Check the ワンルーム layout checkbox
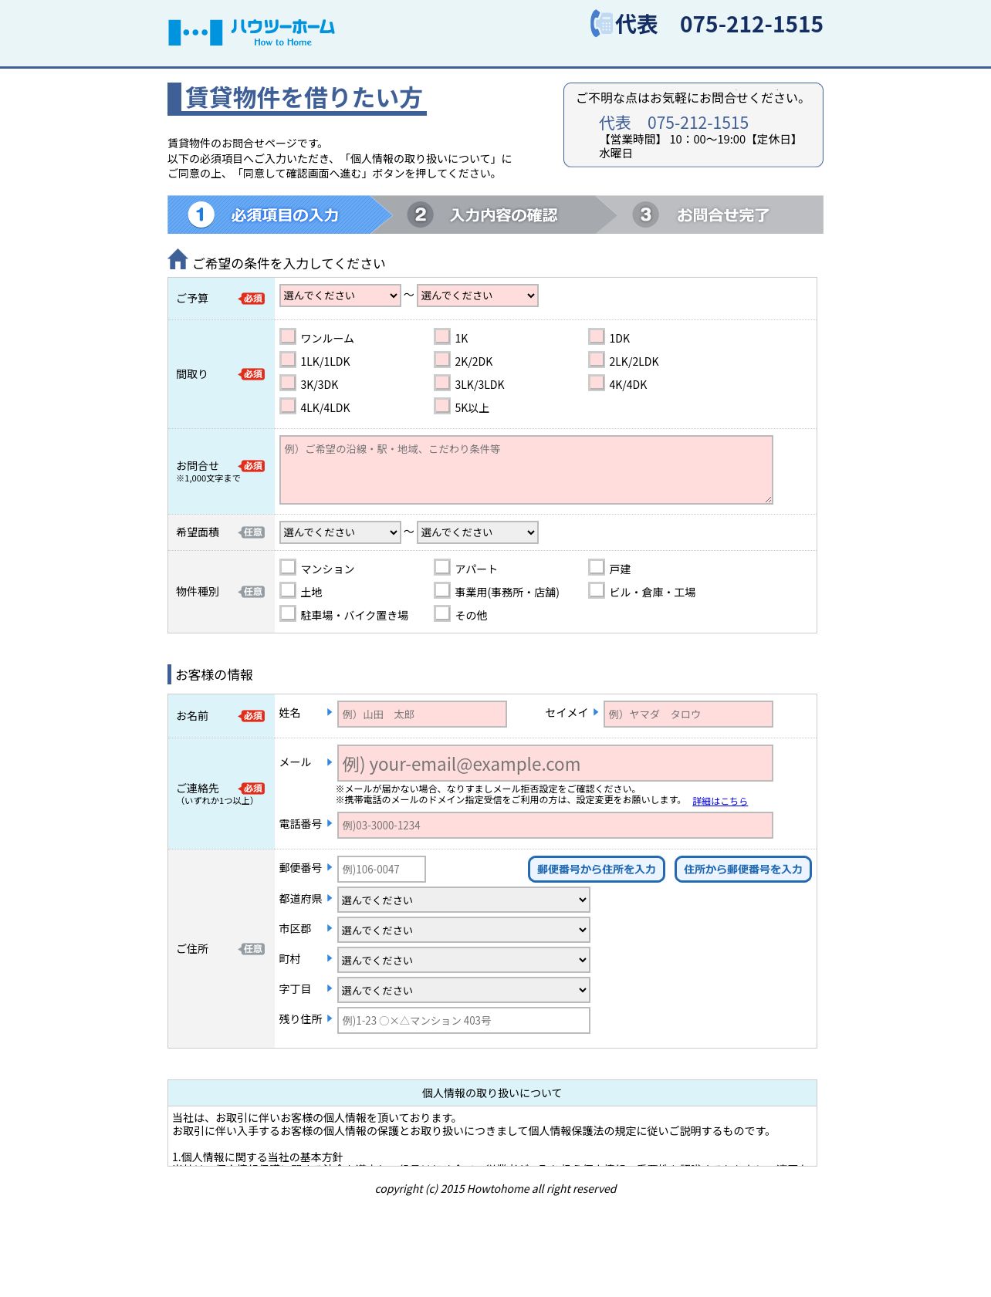Screen dimensions: 991x1297 (x=288, y=336)
